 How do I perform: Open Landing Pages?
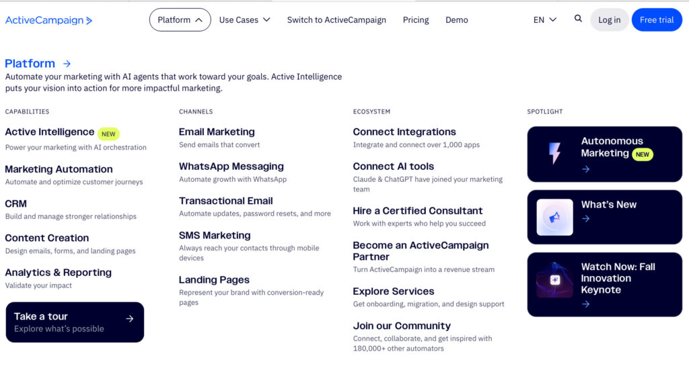point(214,279)
